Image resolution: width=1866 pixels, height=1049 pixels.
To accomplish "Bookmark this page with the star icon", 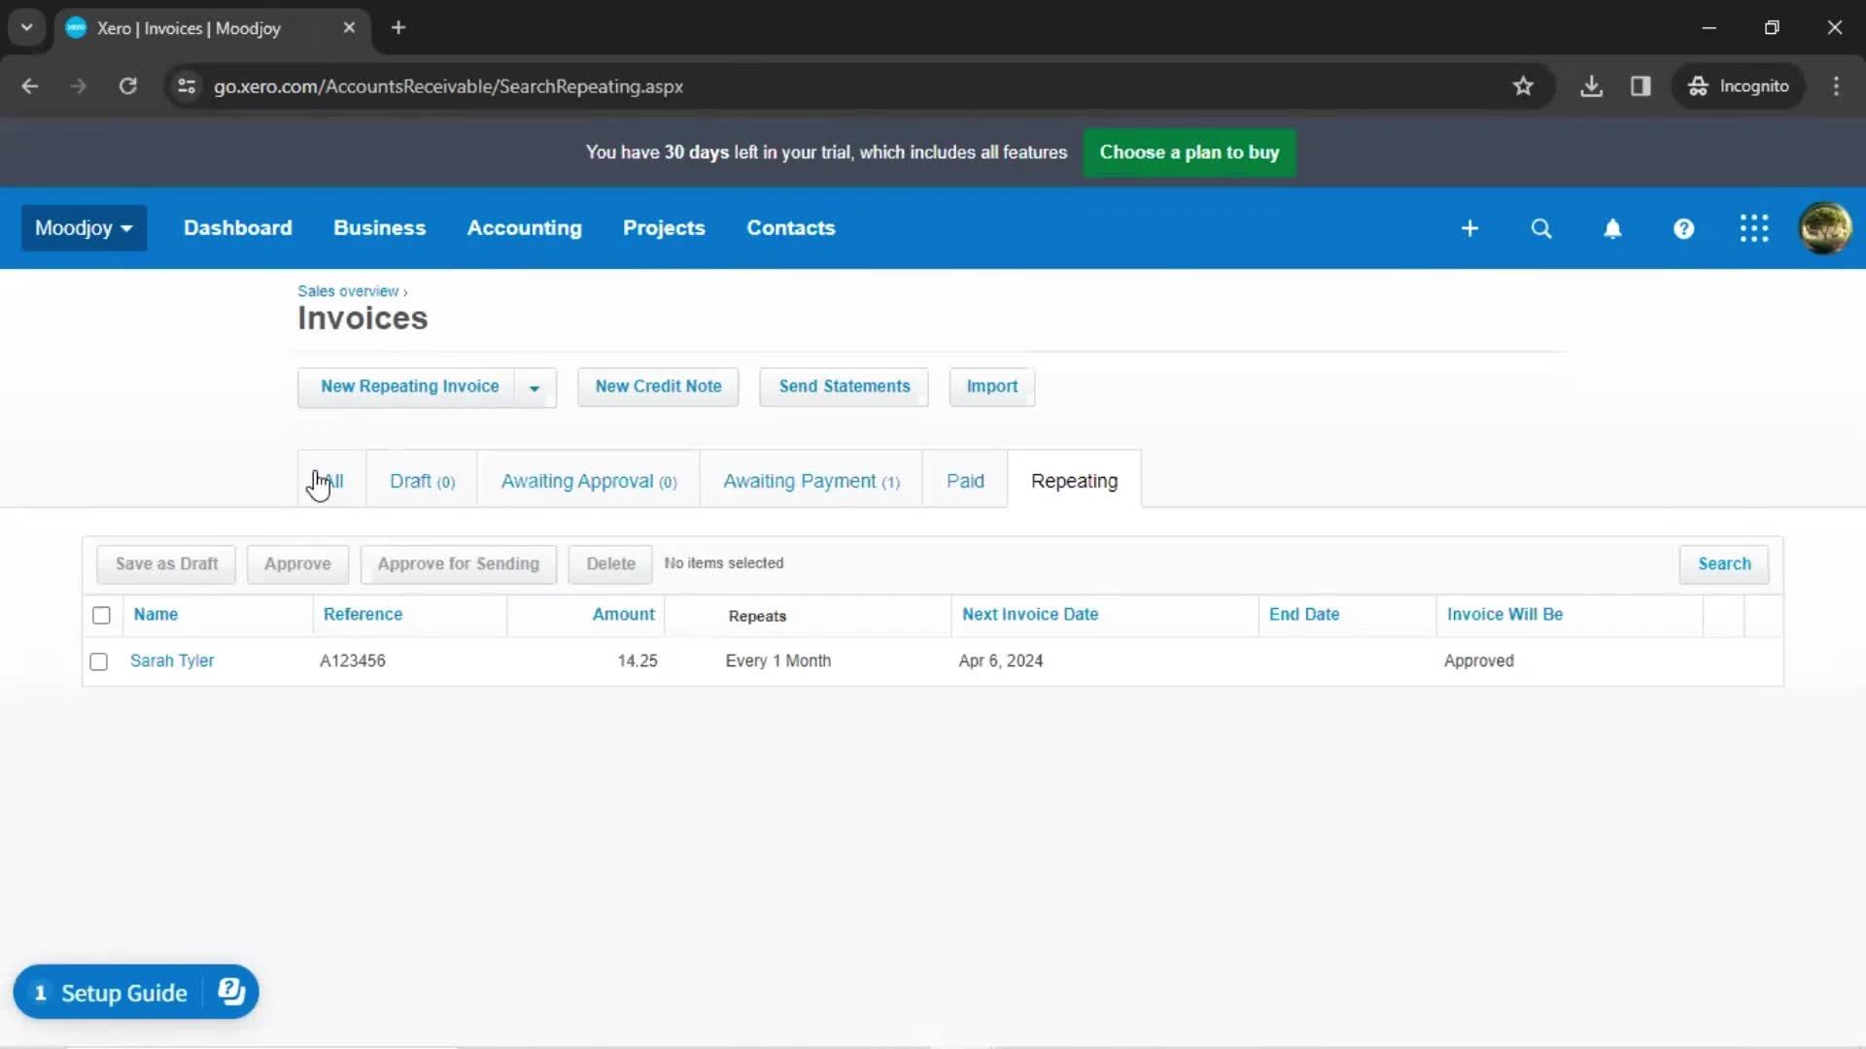I will (x=1523, y=85).
